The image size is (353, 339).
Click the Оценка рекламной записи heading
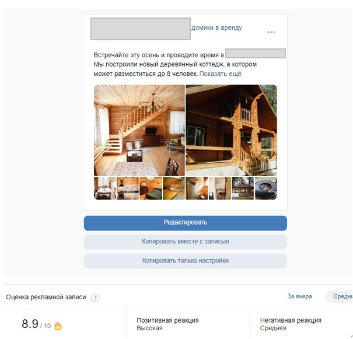[46, 297]
